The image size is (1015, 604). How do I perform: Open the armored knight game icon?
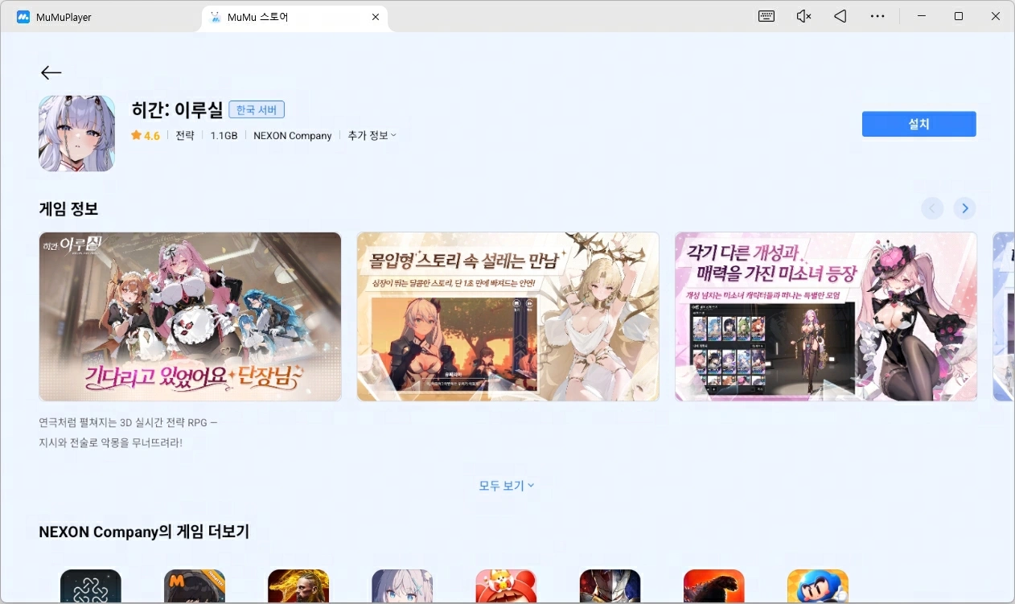click(x=610, y=586)
